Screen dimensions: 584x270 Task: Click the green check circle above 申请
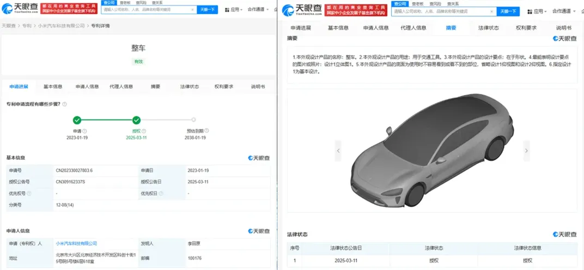click(x=77, y=120)
